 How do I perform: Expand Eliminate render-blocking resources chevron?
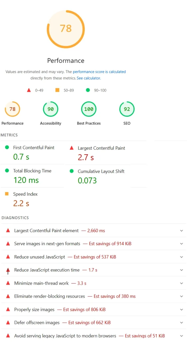(x=182, y=296)
